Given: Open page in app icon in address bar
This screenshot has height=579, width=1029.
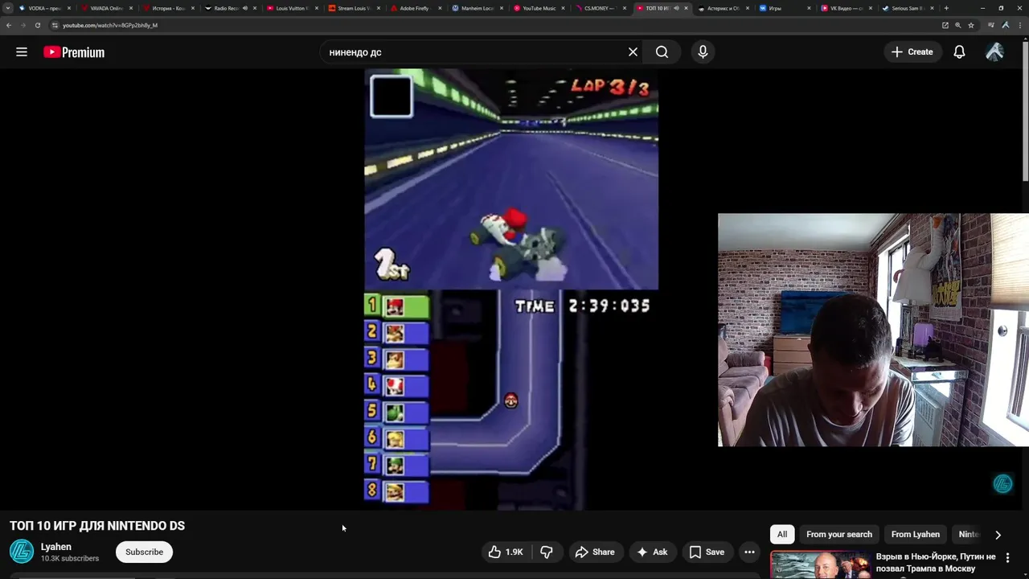Looking at the screenshot, I should click(945, 25).
